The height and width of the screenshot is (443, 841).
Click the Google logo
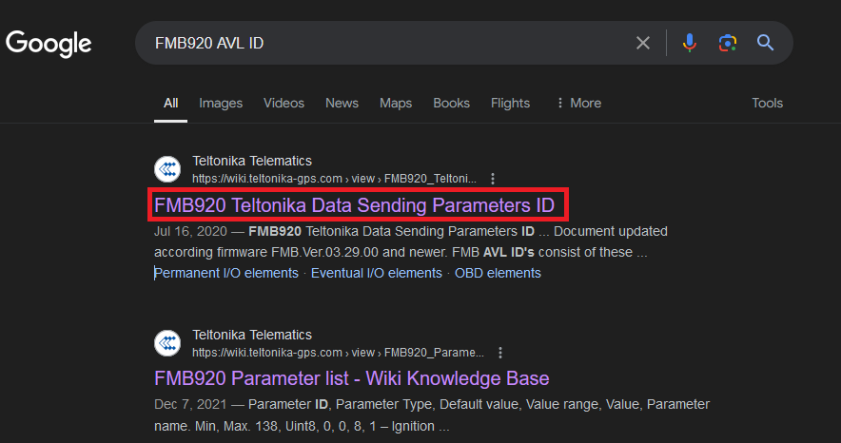pyautogui.click(x=49, y=44)
